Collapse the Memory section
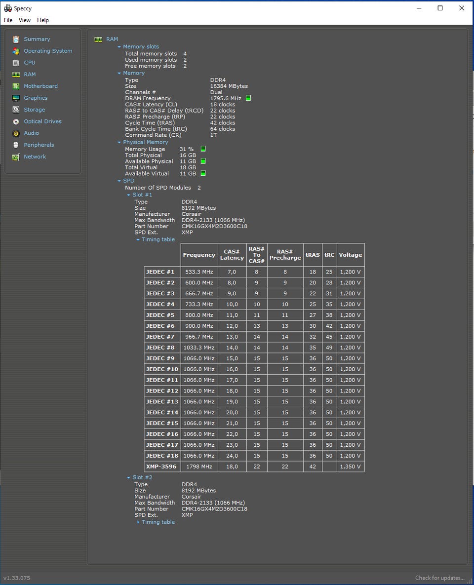 coord(119,74)
